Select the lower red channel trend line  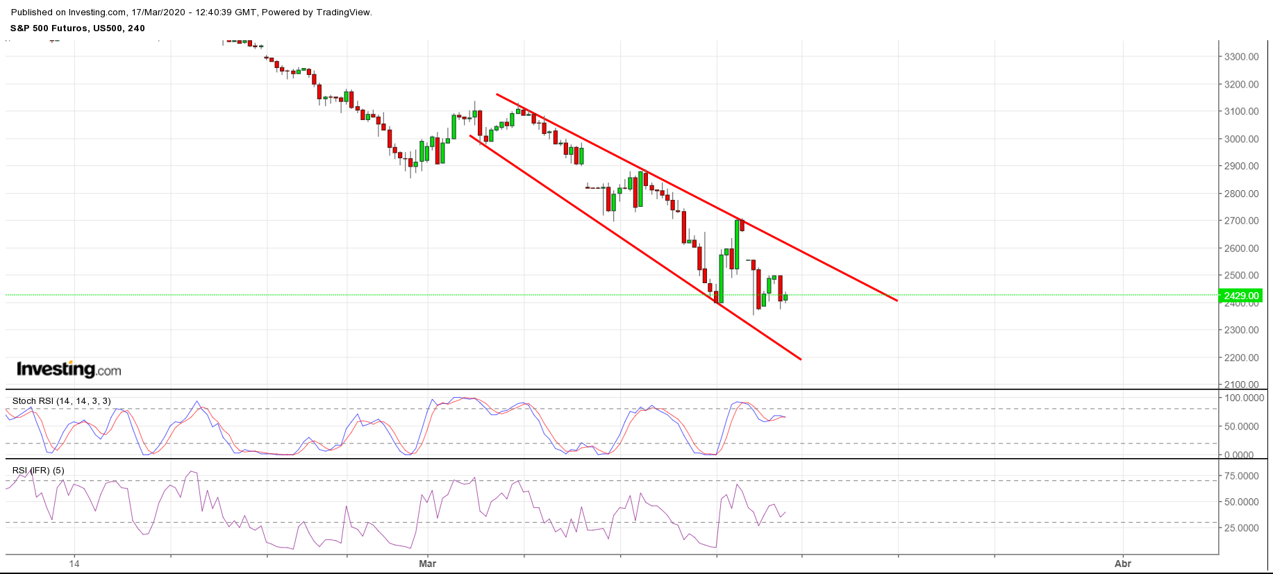[635, 247]
